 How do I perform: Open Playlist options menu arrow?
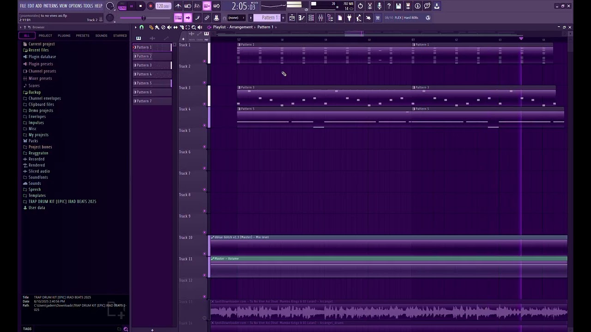point(136,27)
